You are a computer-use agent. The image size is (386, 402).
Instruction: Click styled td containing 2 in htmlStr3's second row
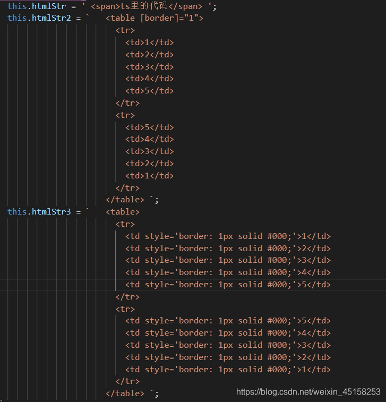[x=228, y=357]
